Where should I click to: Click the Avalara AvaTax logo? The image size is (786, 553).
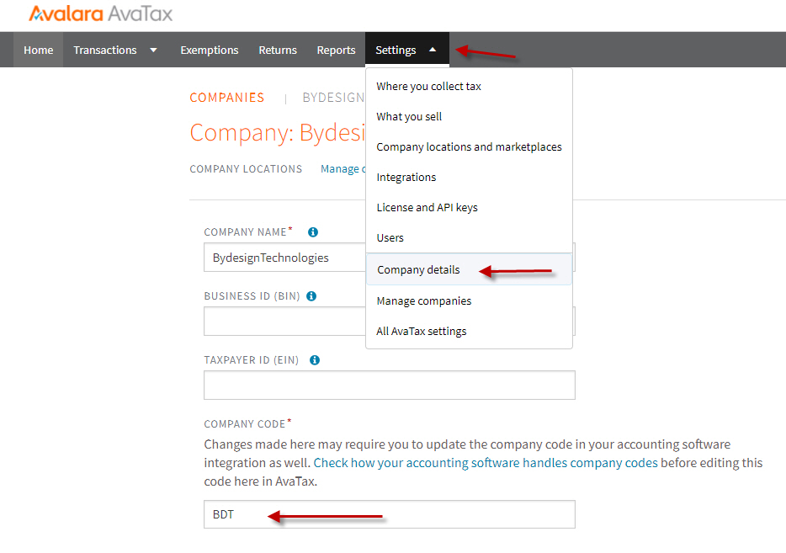click(100, 14)
